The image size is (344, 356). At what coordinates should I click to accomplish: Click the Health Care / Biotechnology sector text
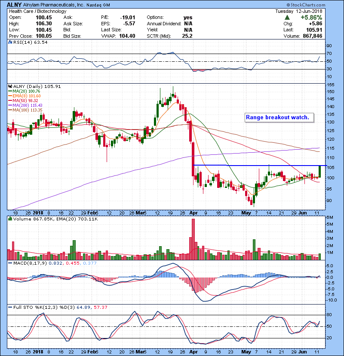click(x=37, y=11)
